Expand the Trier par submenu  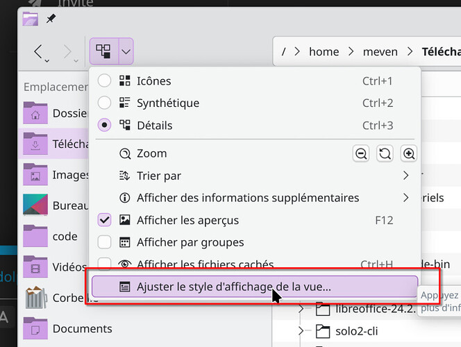coord(405,176)
